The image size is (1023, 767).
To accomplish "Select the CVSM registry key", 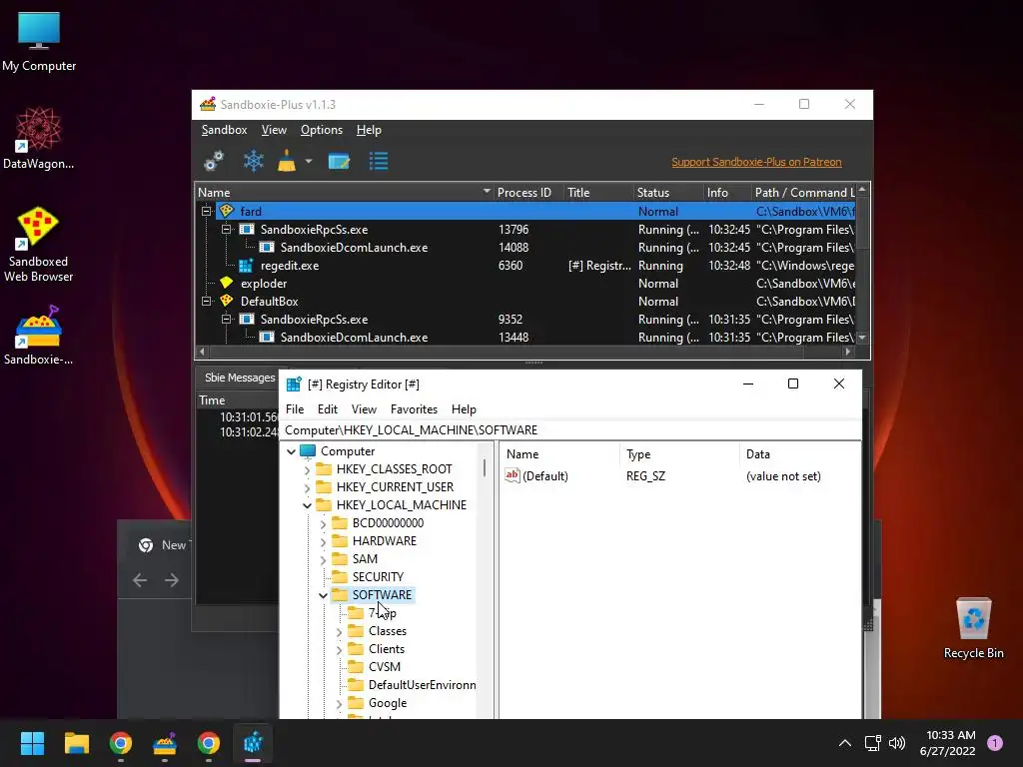I will click(385, 667).
